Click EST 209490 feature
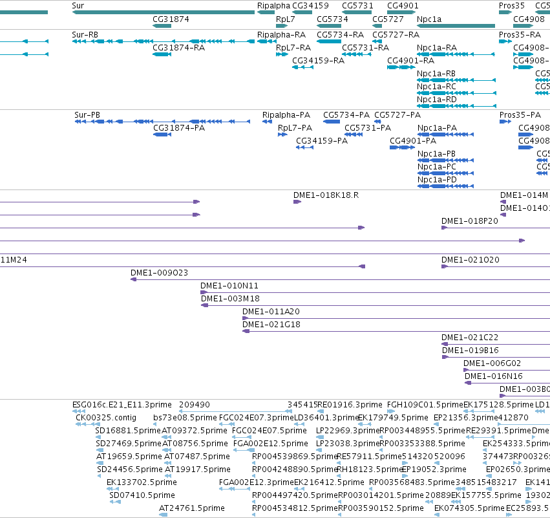This screenshot has width=550, height=518. click(235, 411)
